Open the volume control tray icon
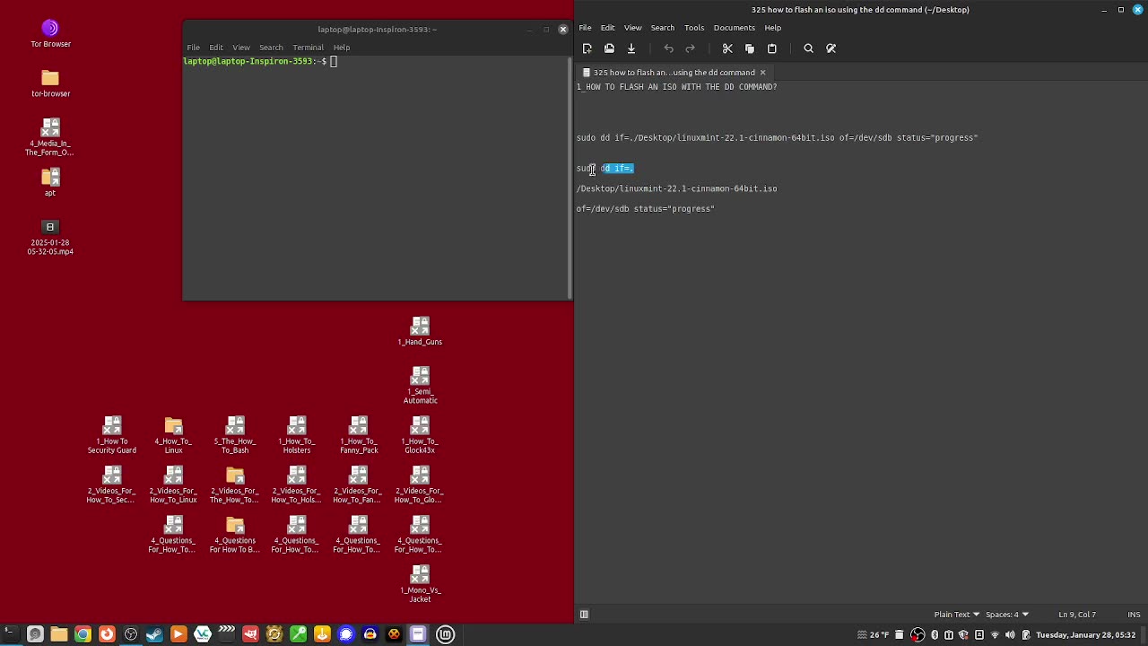 (x=1010, y=635)
